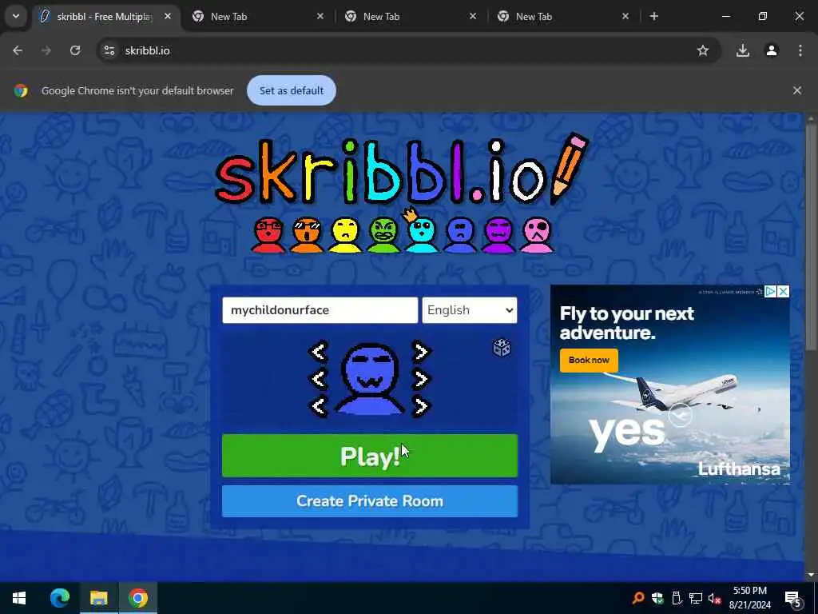
Task: Close the Lufthansa ad with X icon
Action: pyautogui.click(x=783, y=291)
